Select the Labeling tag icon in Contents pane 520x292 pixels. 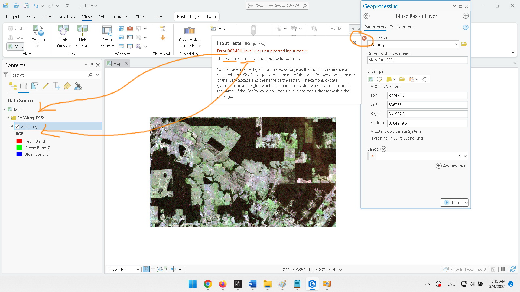[67, 86]
